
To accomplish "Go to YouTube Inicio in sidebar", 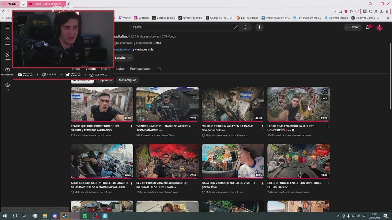I will click(x=7, y=41).
